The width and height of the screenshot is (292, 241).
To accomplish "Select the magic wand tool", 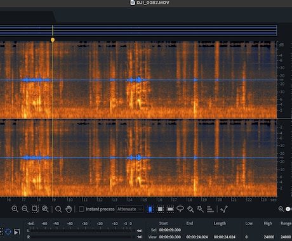I will pyautogui.click(x=200, y=209).
